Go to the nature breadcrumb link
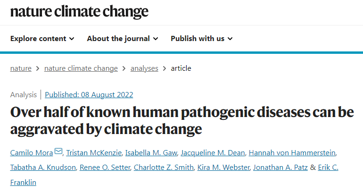 click(21, 68)
